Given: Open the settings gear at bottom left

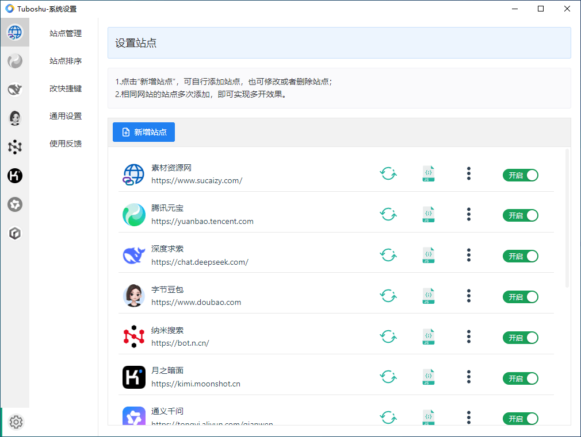Looking at the screenshot, I should [x=16, y=422].
